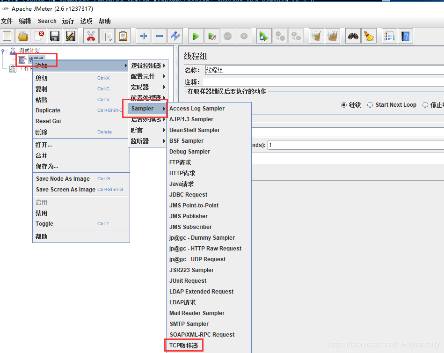Open the 编辑 menu
The image size is (444, 353).
pyautogui.click(x=25, y=21)
